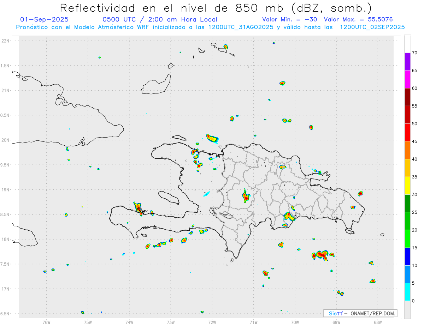This screenshot has width=424, height=327.
Task: Click the 'ONAMET/REP.DOM.' credit label
Action: coord(372,313)
